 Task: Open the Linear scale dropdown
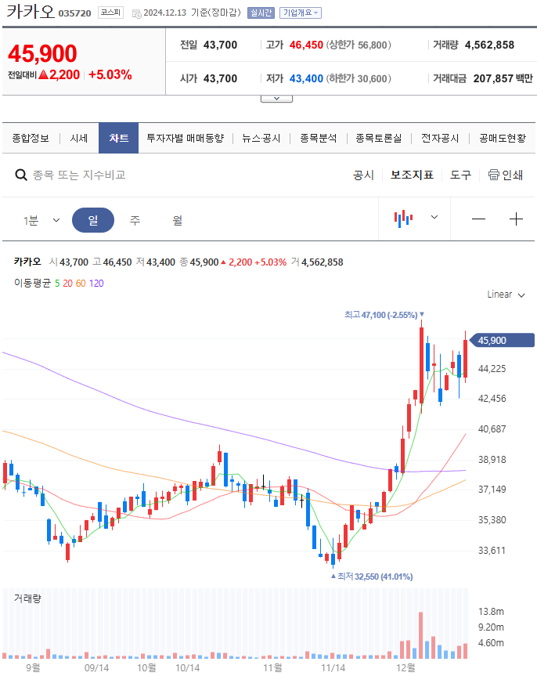click(506, 295)
